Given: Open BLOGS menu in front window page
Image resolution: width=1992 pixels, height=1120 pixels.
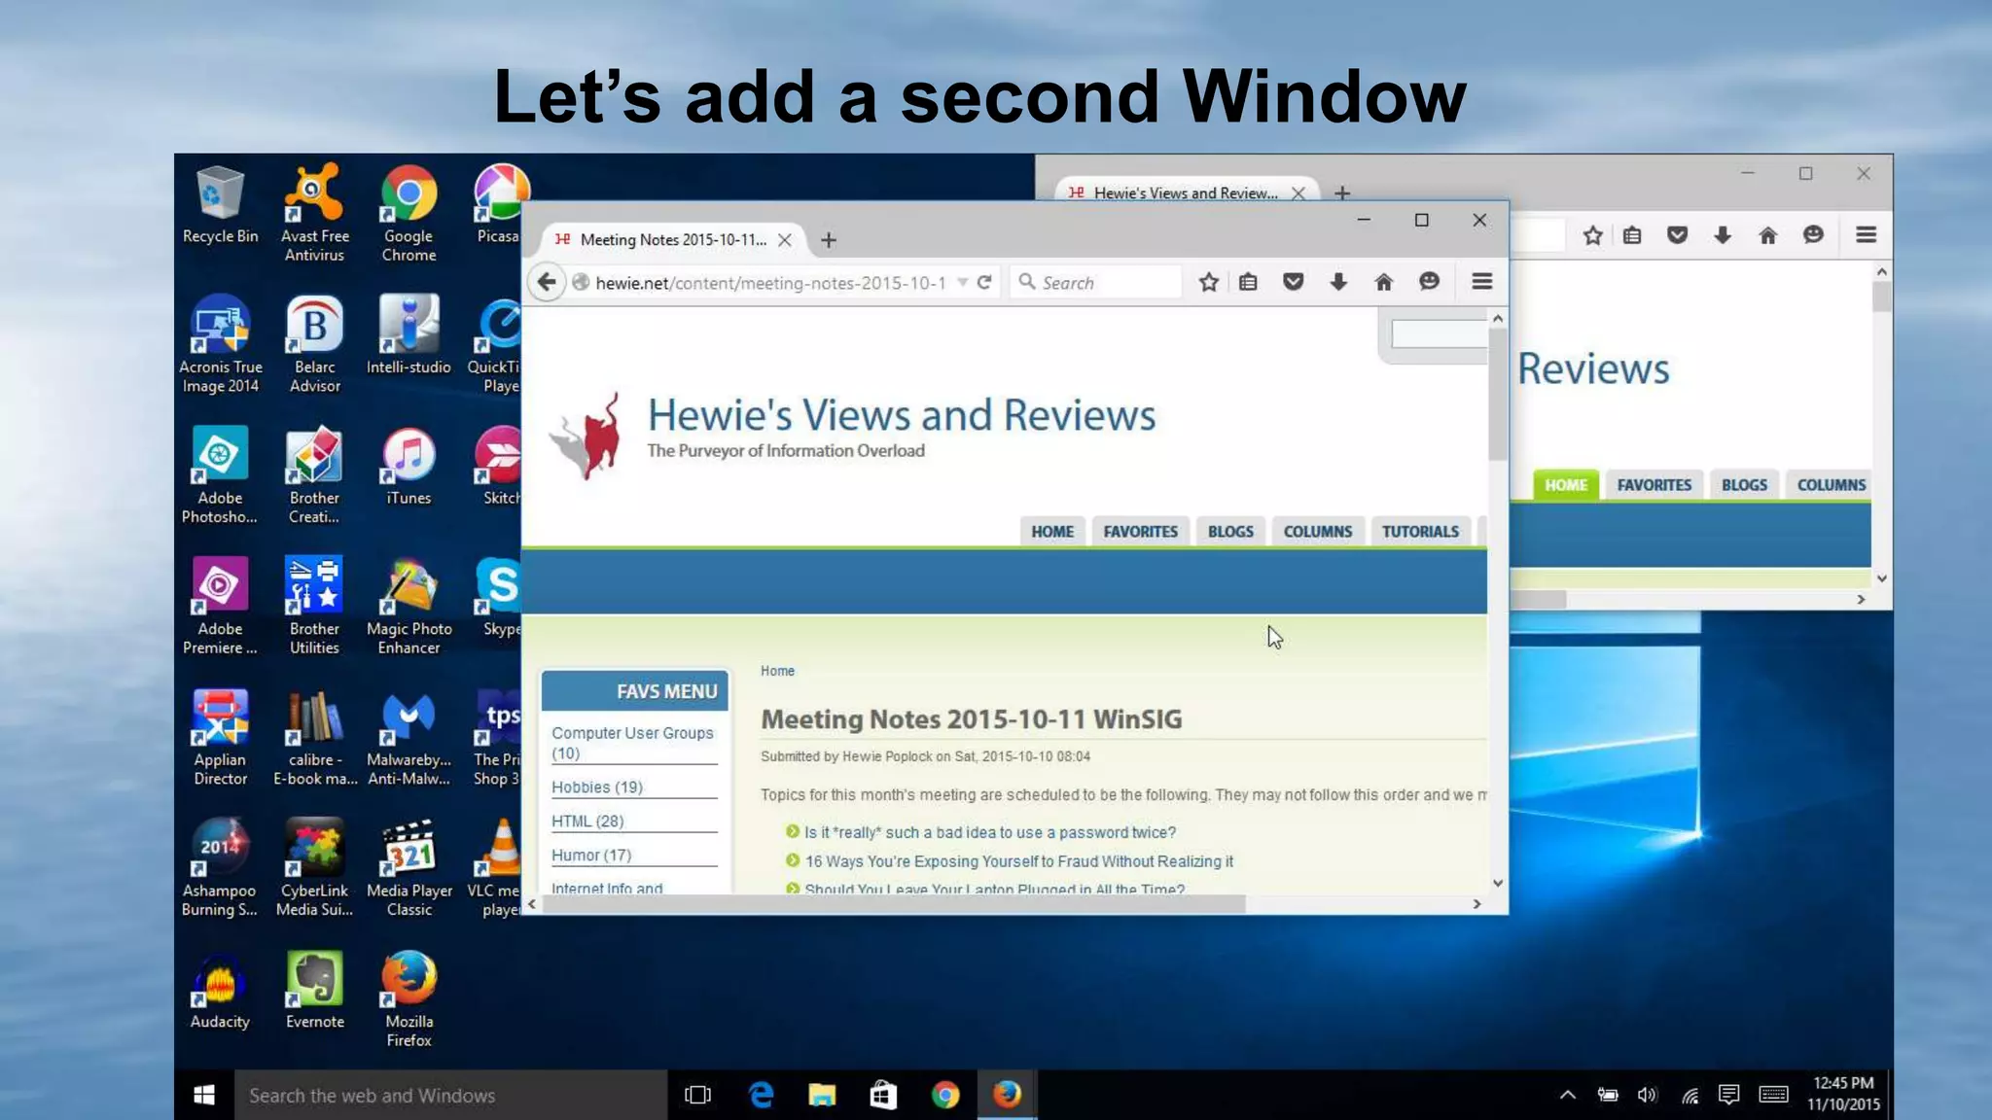Looking at the screenshot, I should click(1230, 532).
